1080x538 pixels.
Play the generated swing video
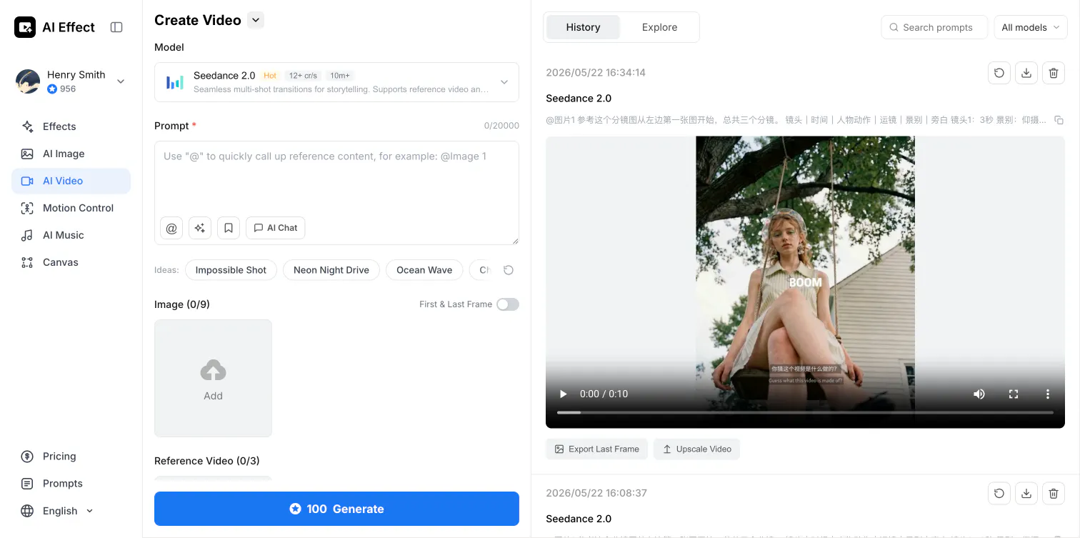tap(563, 394)
